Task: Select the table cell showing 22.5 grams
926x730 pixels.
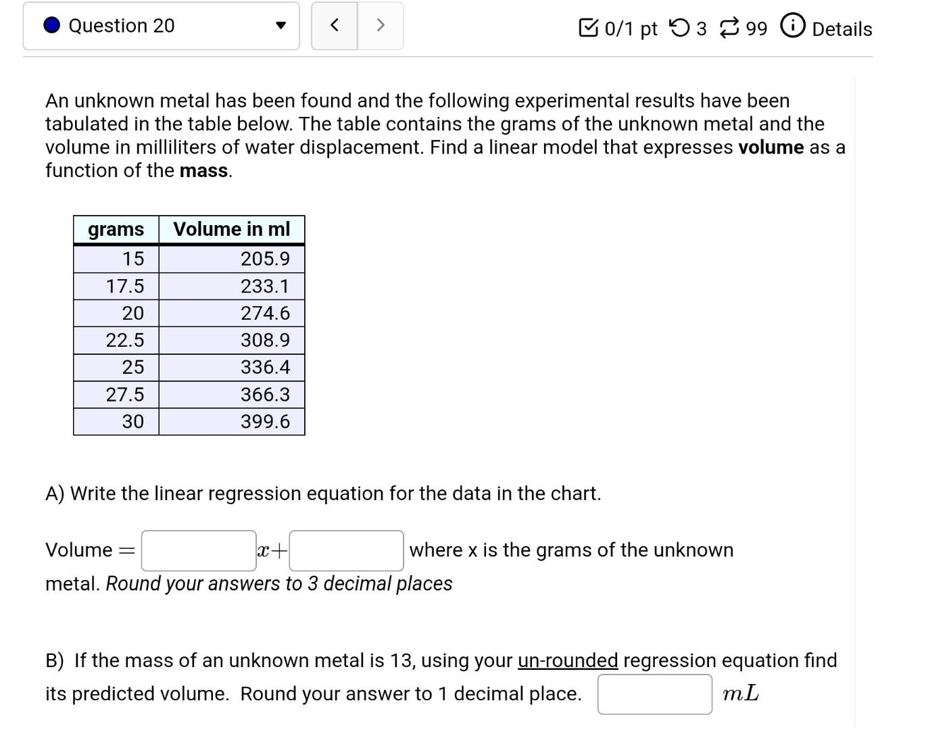Action: 116,340
